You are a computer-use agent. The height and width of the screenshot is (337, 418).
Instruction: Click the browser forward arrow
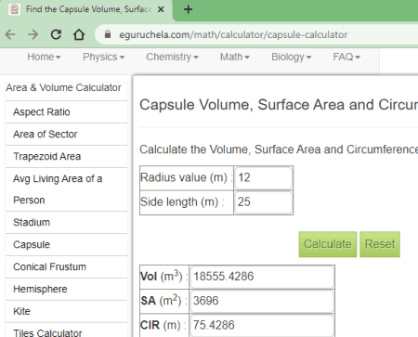pos(33,34)
